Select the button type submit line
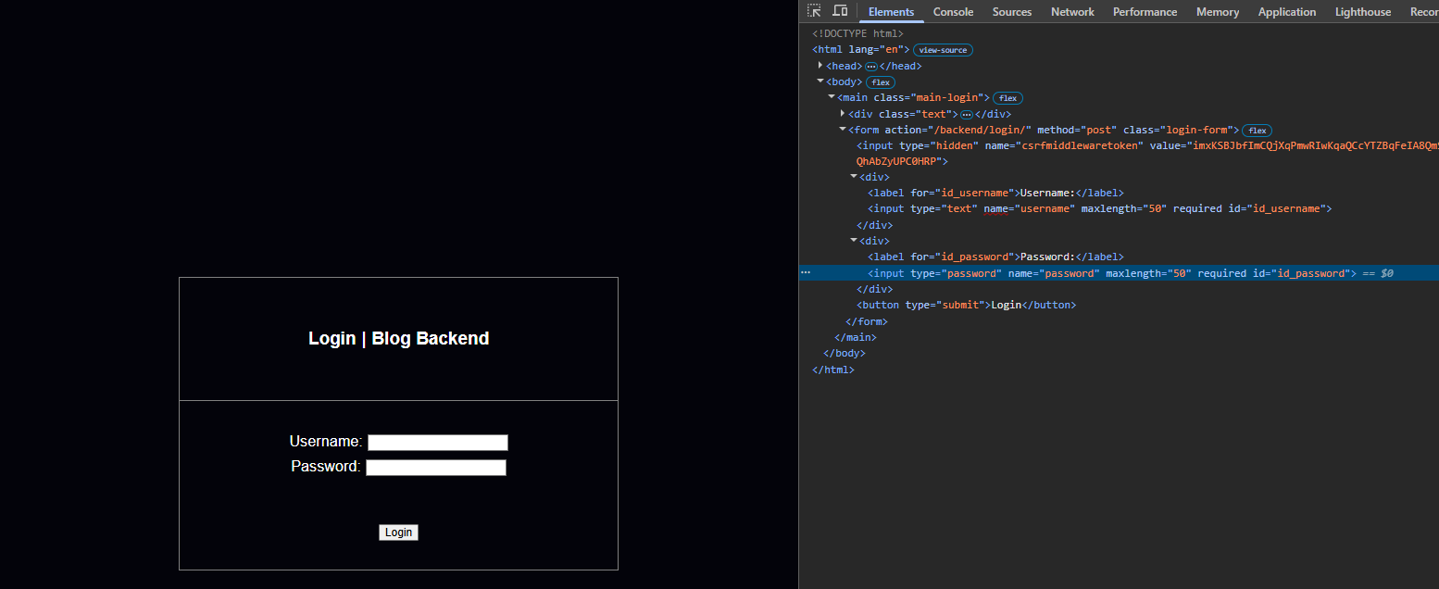1439x589 pixels. [x=966, y=305]
